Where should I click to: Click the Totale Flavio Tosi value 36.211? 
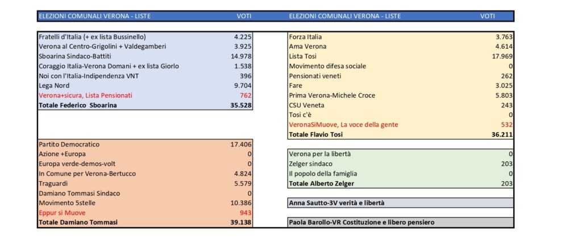502,135
